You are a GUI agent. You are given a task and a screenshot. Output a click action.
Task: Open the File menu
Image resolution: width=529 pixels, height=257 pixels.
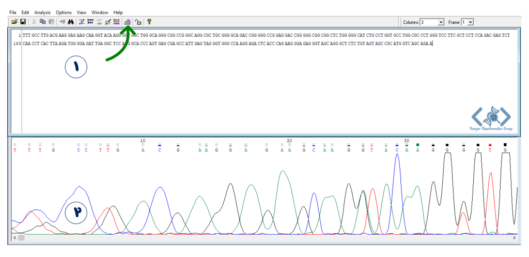coord(13,12)
